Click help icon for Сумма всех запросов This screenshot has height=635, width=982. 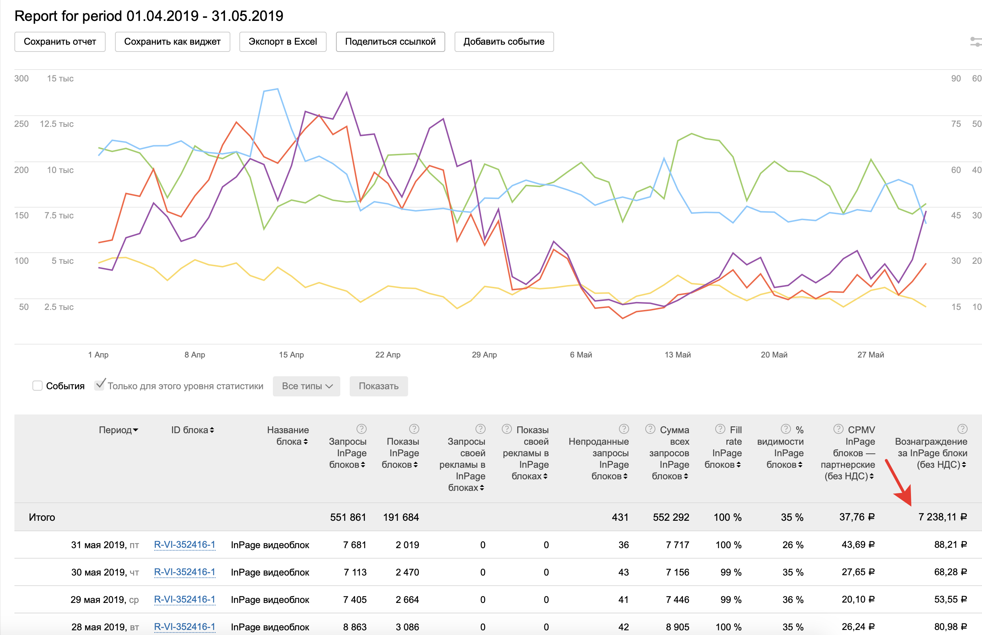650,429
